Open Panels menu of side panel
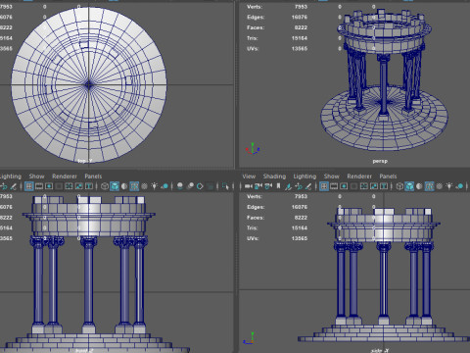 pyautogui.click(x=388, y=176)
